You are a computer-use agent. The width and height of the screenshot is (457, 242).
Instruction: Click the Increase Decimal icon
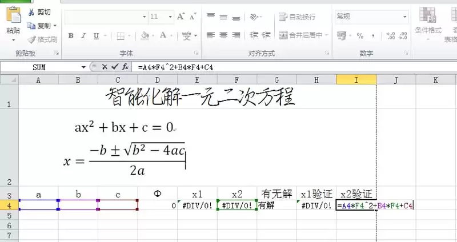[x=391, y=36]
